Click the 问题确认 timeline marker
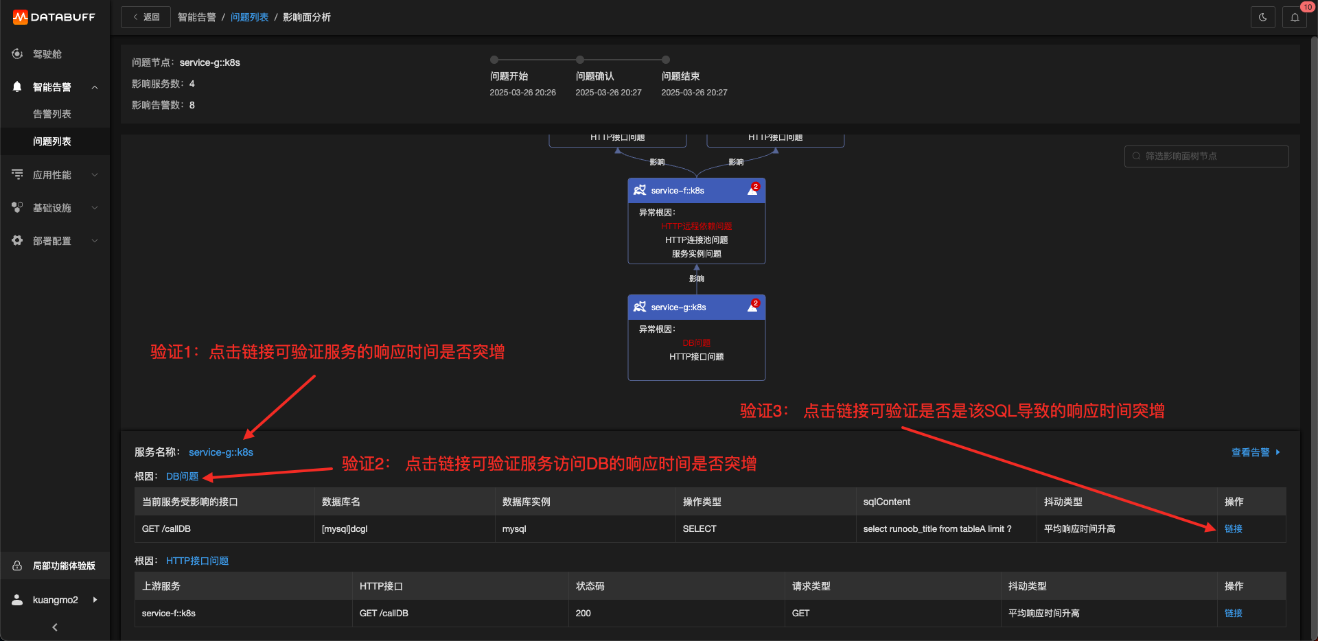 point(580,60)
